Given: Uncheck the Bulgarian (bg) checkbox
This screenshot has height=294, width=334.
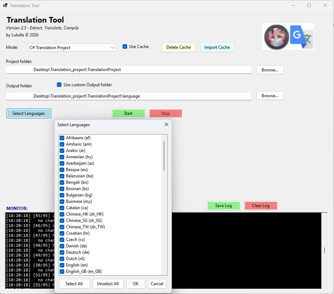Looking at the screenshot, I should pos(62,195).
